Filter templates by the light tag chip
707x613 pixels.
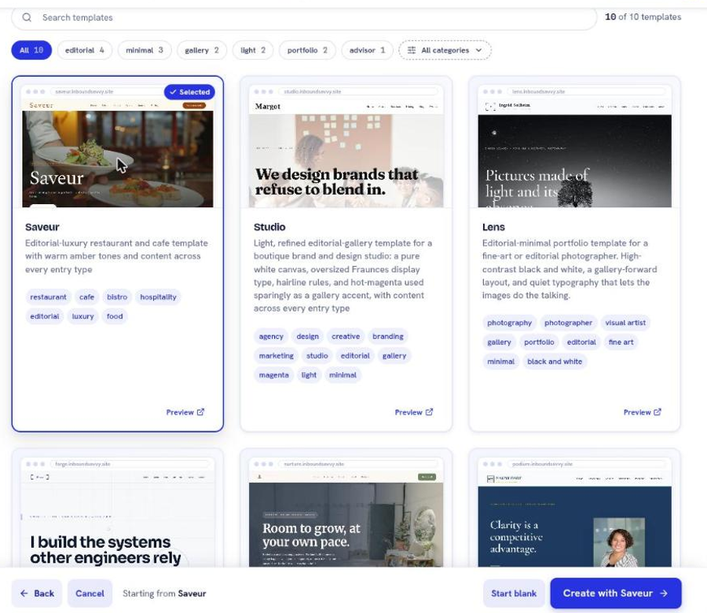253,50
